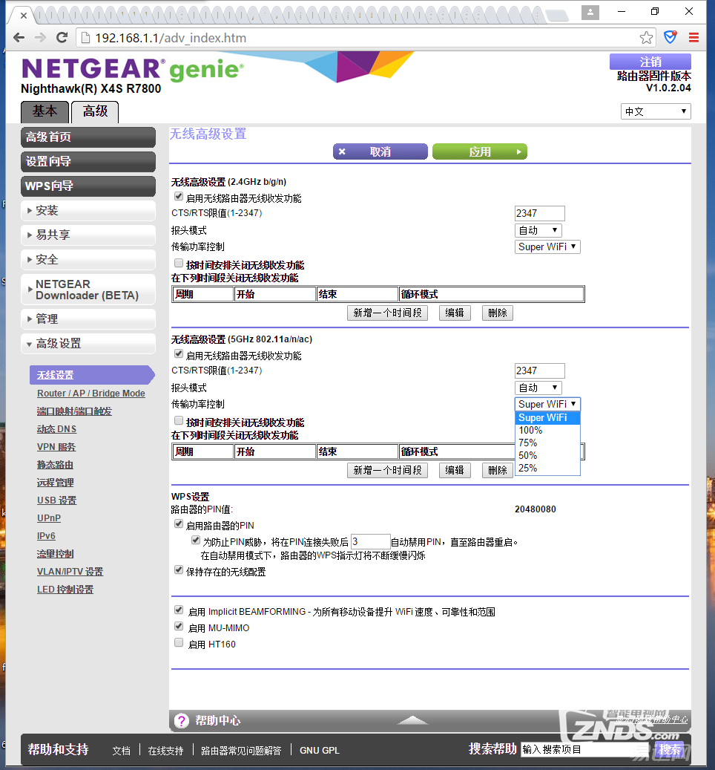Disable the MU-MIMO checkbox
715x770 pixels.
179,627
